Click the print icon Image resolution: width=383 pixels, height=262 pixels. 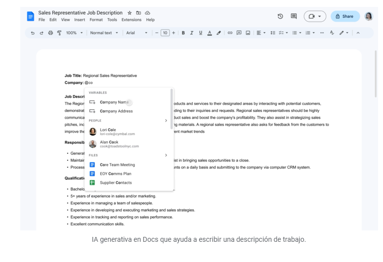pyautogui.click(x=50, y=33)
